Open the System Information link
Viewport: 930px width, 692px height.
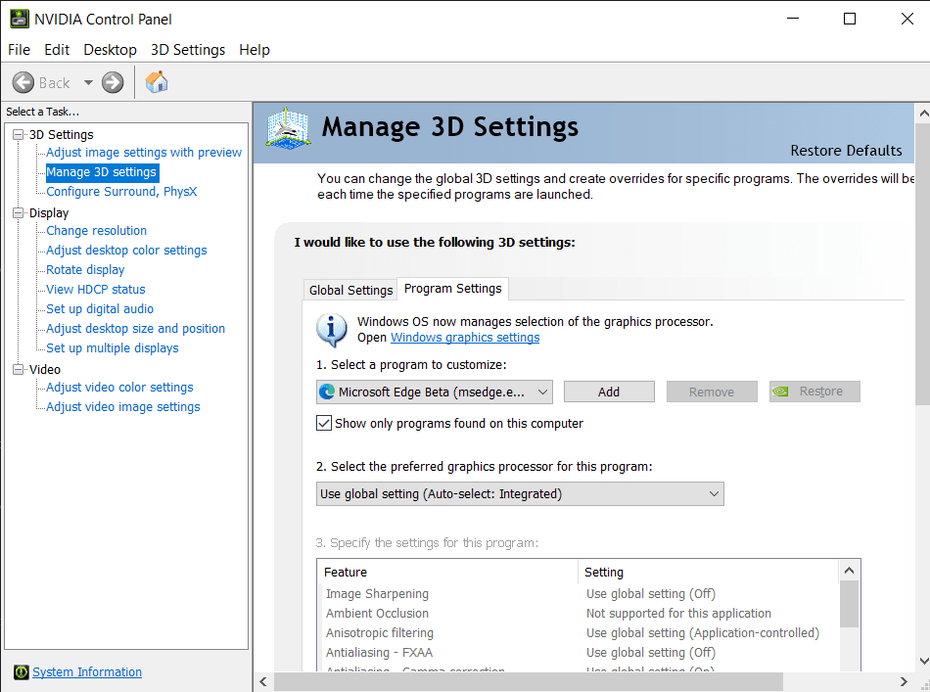[87, 671]
